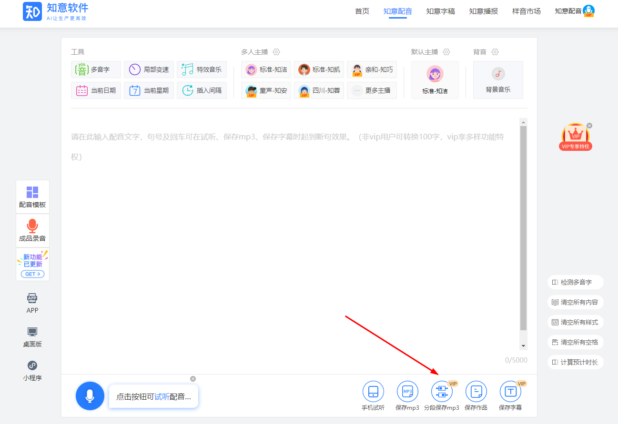Open settings gear beside 默认主播
Image resolution: width=618 pixels, height=424 pixels.
tap(446, 52)
